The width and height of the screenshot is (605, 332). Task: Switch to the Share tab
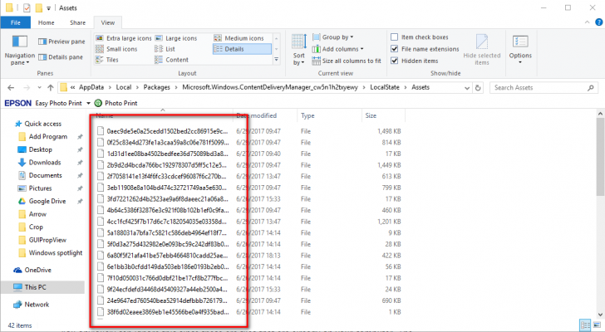pos(77,22)
